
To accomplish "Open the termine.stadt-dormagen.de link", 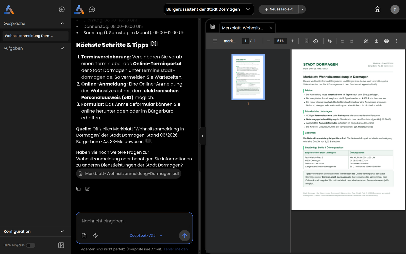I will click(x=128, y=74).
